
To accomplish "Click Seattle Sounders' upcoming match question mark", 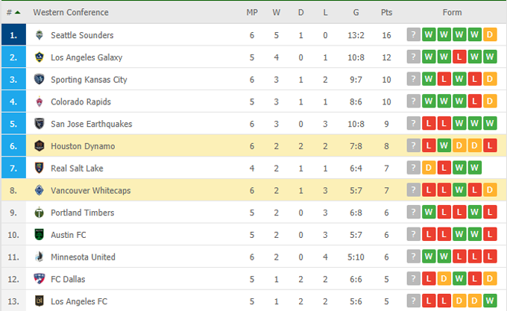I will pyautogui.click(x=414, y=35).
